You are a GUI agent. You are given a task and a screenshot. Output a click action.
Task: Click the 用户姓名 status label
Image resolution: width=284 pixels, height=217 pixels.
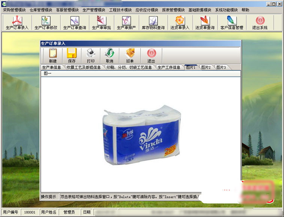point(48,212)
